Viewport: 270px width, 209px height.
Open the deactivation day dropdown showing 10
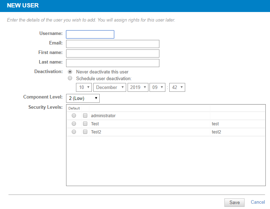coord(84,88)
